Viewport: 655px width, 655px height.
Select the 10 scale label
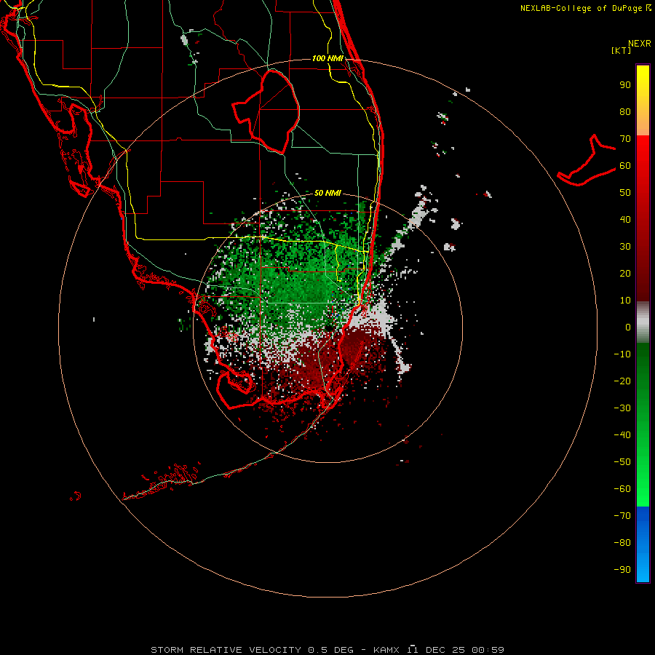625,301
